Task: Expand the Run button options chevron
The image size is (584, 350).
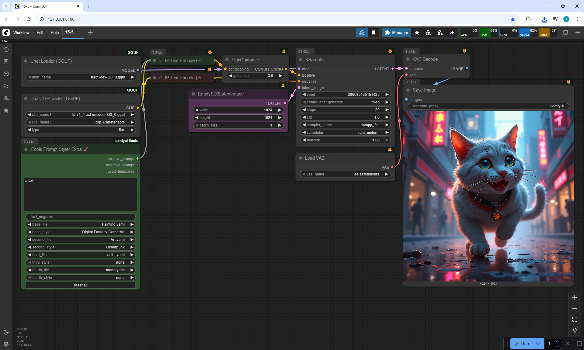Action: (x=538, y=344)
